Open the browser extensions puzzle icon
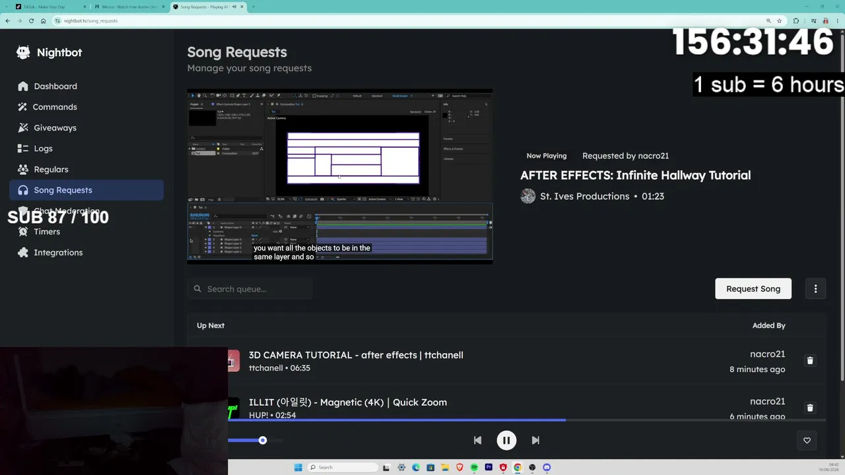The image size is (845, 475). click(x=796, y=20)
